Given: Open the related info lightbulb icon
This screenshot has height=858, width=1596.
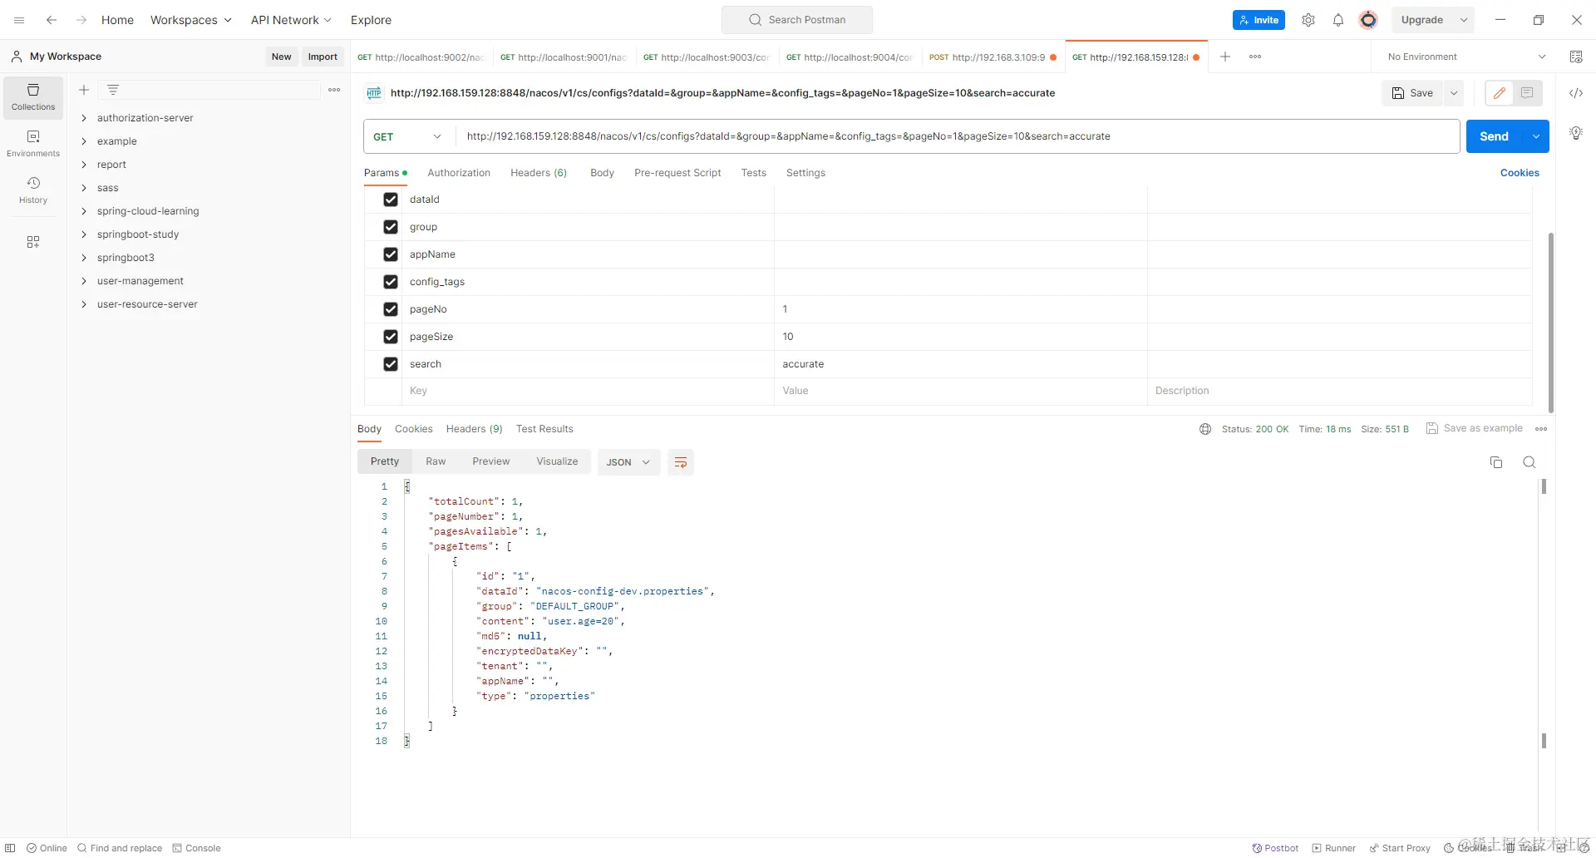Looking at the screenshot, I should click(1576, 133).
